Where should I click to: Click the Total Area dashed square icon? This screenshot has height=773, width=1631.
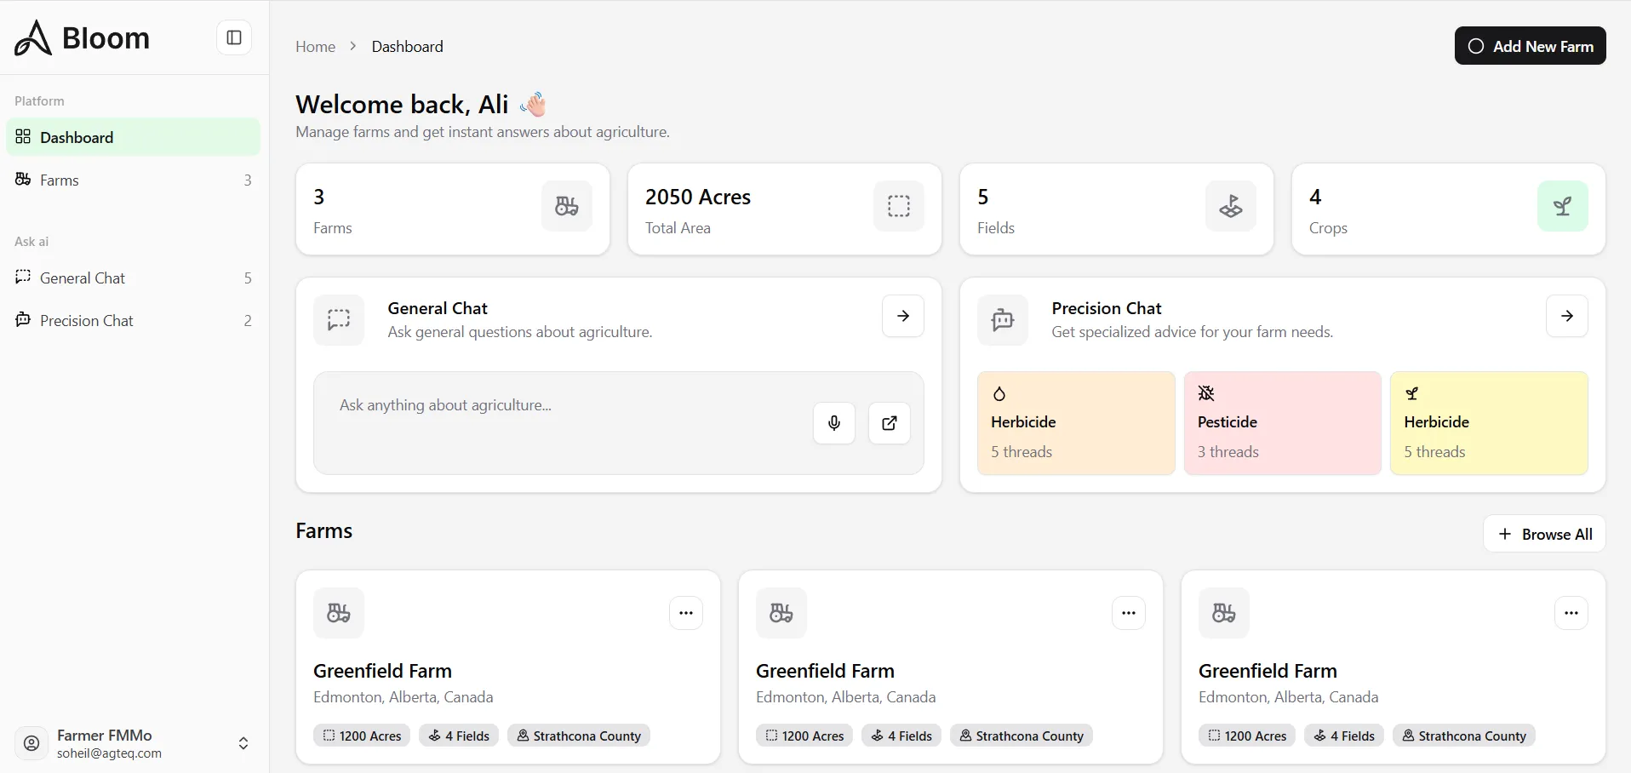pos(898,206)
